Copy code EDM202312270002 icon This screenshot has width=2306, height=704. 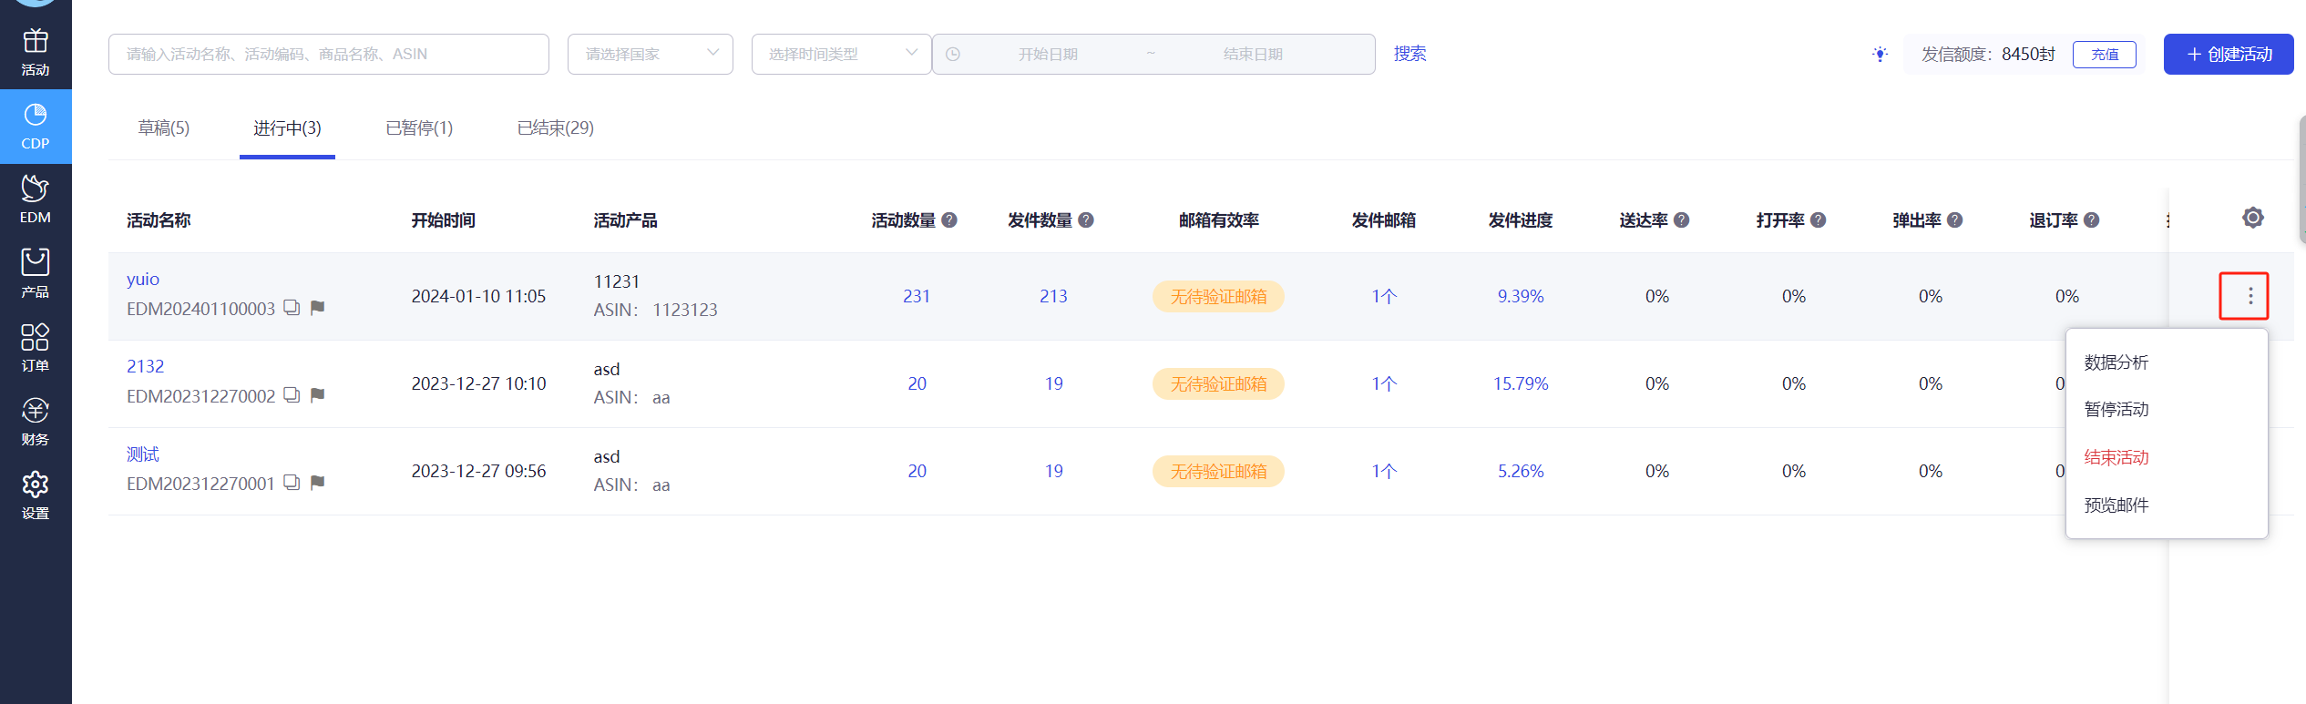click(x=292, y=395)
